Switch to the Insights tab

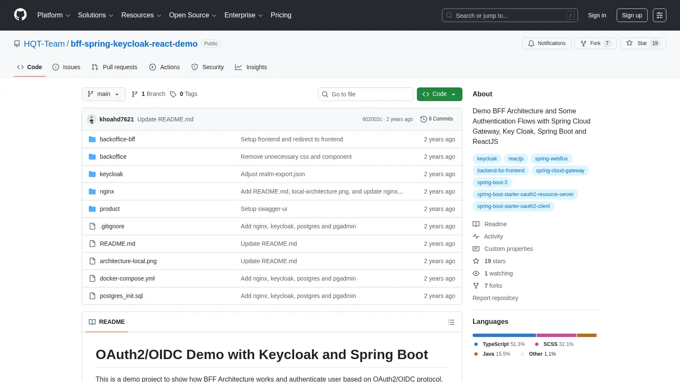click(251, 67)
